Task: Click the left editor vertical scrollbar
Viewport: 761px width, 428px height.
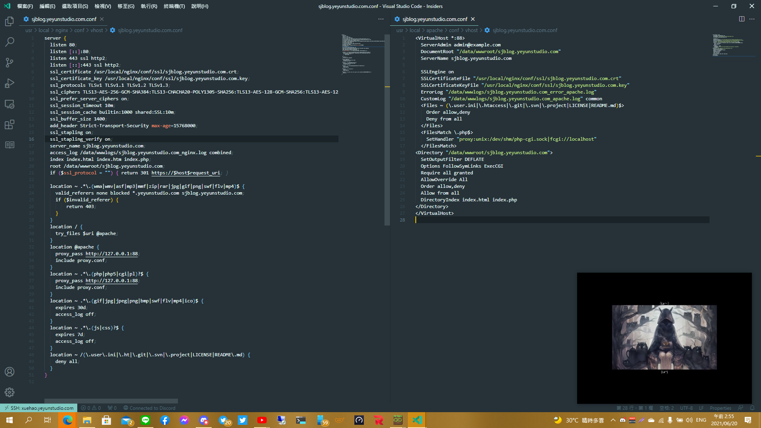Action: 387,130
